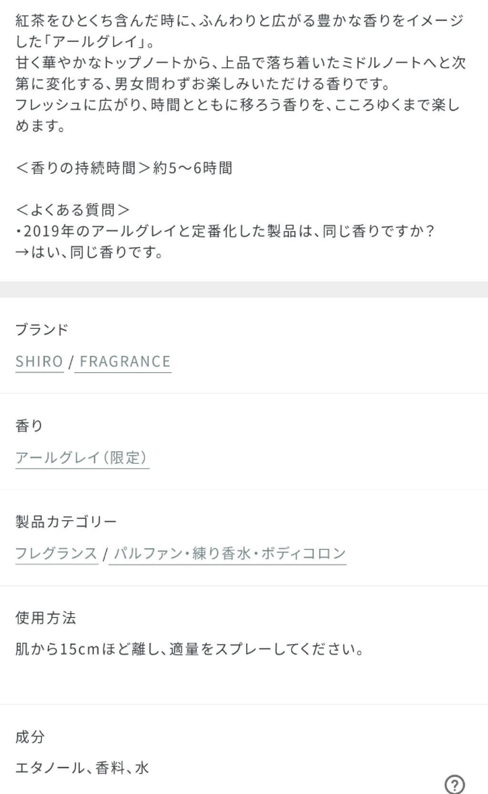
Task: Click the 香りの持続時間 duration line
Action: 124,168
